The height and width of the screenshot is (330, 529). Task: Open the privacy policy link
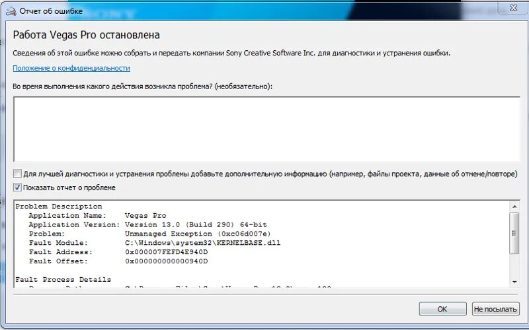(71, 68)
